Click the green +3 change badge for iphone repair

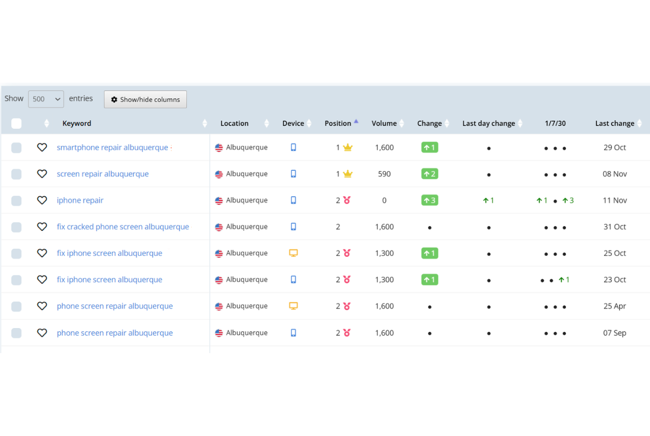coord(429,200)
